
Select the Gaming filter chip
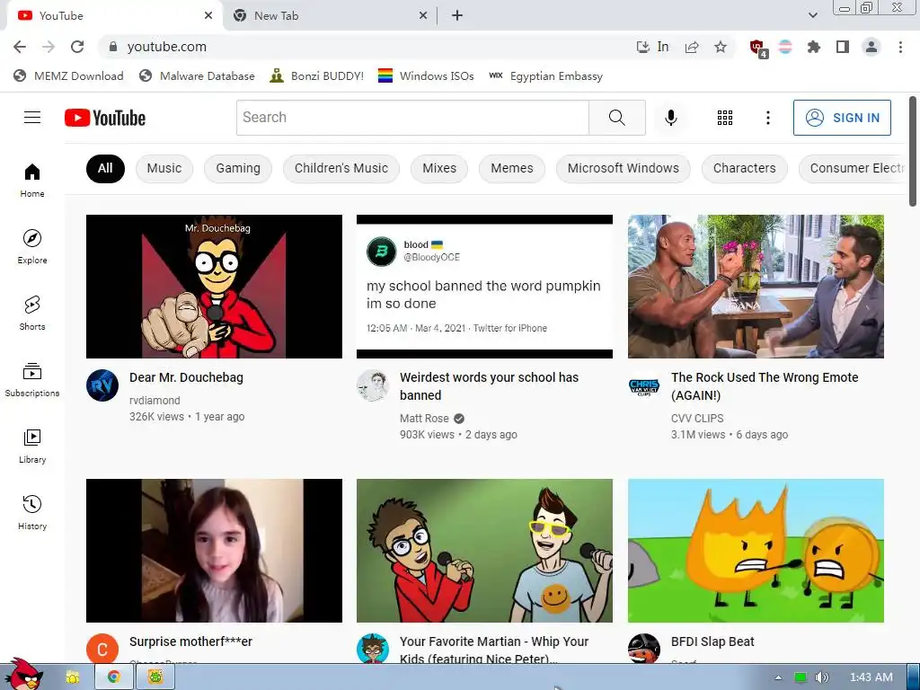coord(237,168)
